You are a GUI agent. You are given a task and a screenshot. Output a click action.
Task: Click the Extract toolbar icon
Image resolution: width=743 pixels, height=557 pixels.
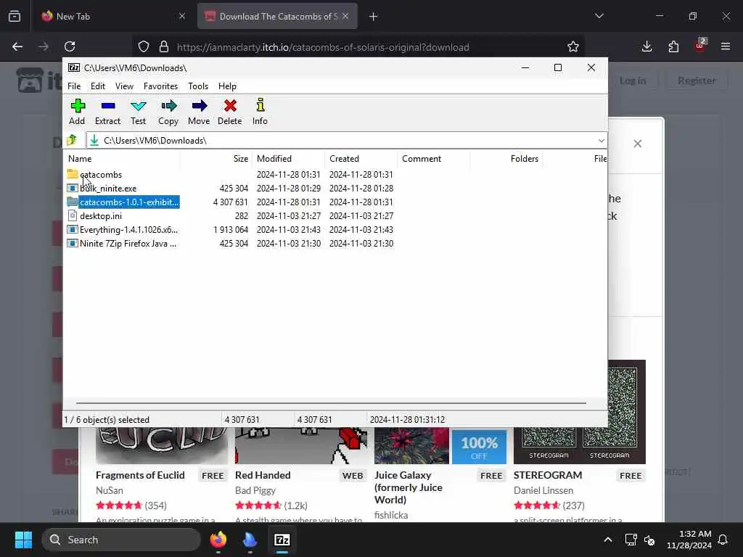tap(108, 112)
